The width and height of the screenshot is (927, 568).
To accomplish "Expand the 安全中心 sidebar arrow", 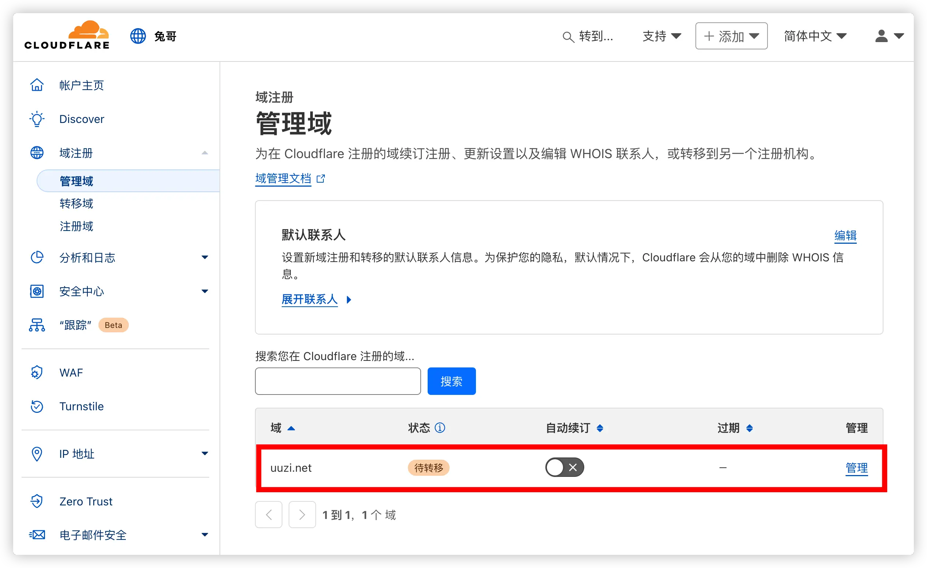I will 204,291.
